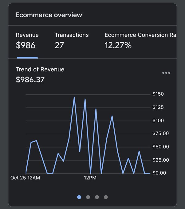The image size is (185, 209).
Task: Click the $150 y-axis label
Action: point(158,94)
